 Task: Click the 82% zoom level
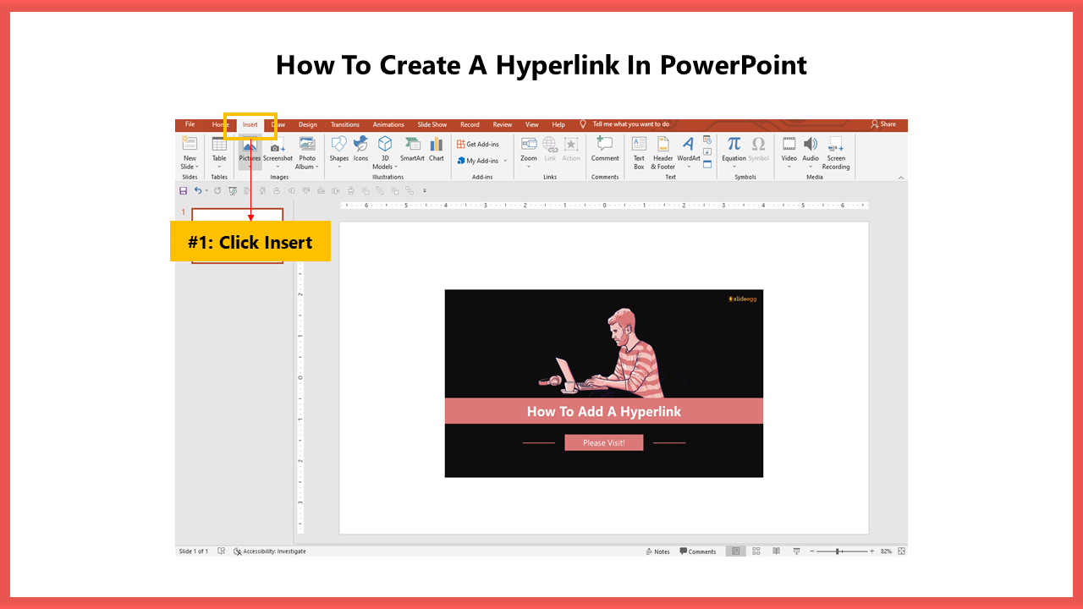pyautogui.click(x=886, y=551)
